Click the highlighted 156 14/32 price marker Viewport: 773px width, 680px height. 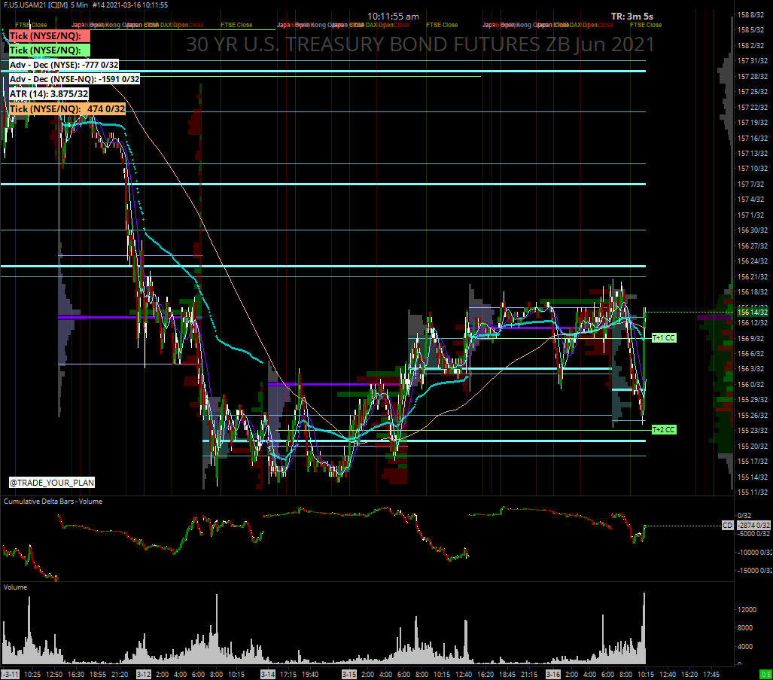point(753,311)
